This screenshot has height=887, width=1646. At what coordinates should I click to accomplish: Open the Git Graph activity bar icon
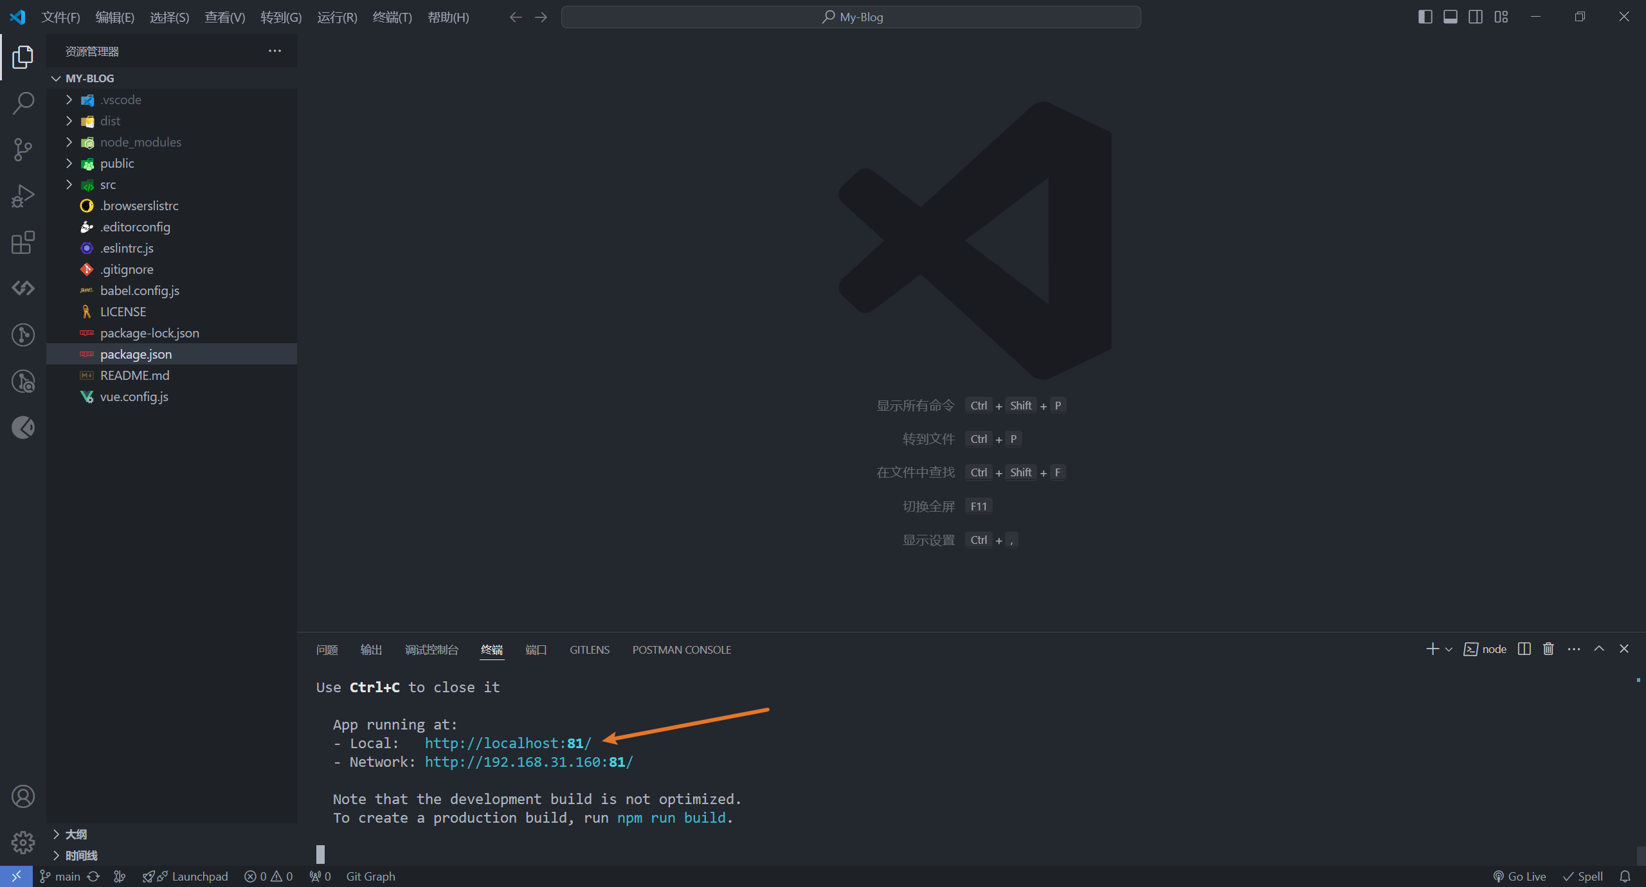23,335
